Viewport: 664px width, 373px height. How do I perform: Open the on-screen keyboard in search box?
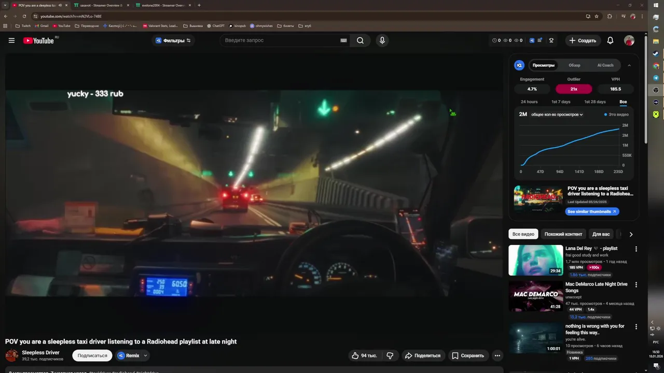(x=343, y=40)
